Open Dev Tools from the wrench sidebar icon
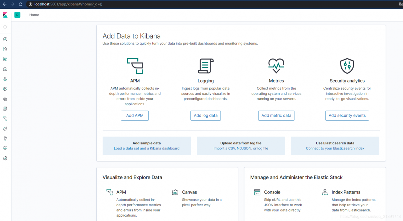This screenshot has width=403, height=221. [5, 138]
